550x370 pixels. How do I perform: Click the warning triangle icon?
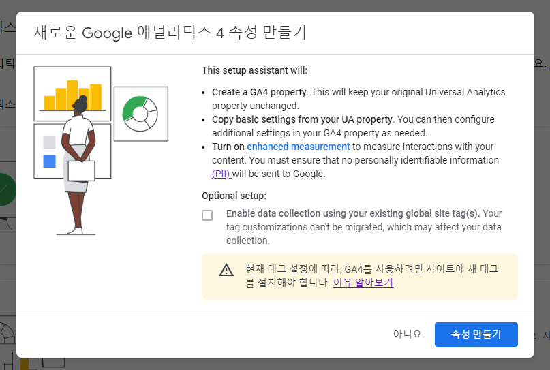point(226,270)
